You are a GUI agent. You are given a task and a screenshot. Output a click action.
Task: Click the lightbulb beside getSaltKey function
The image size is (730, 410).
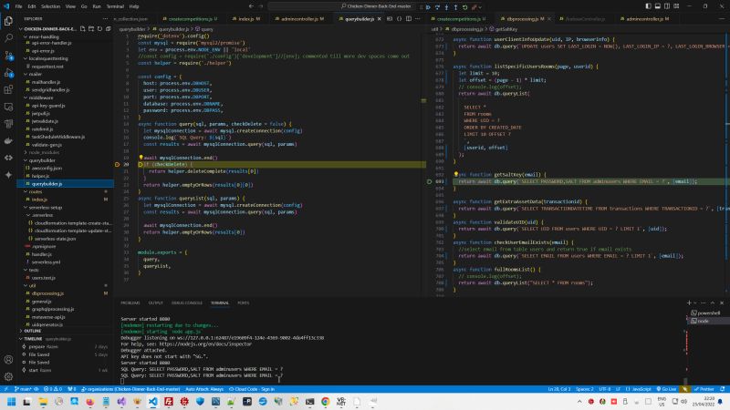pos(455,174)
